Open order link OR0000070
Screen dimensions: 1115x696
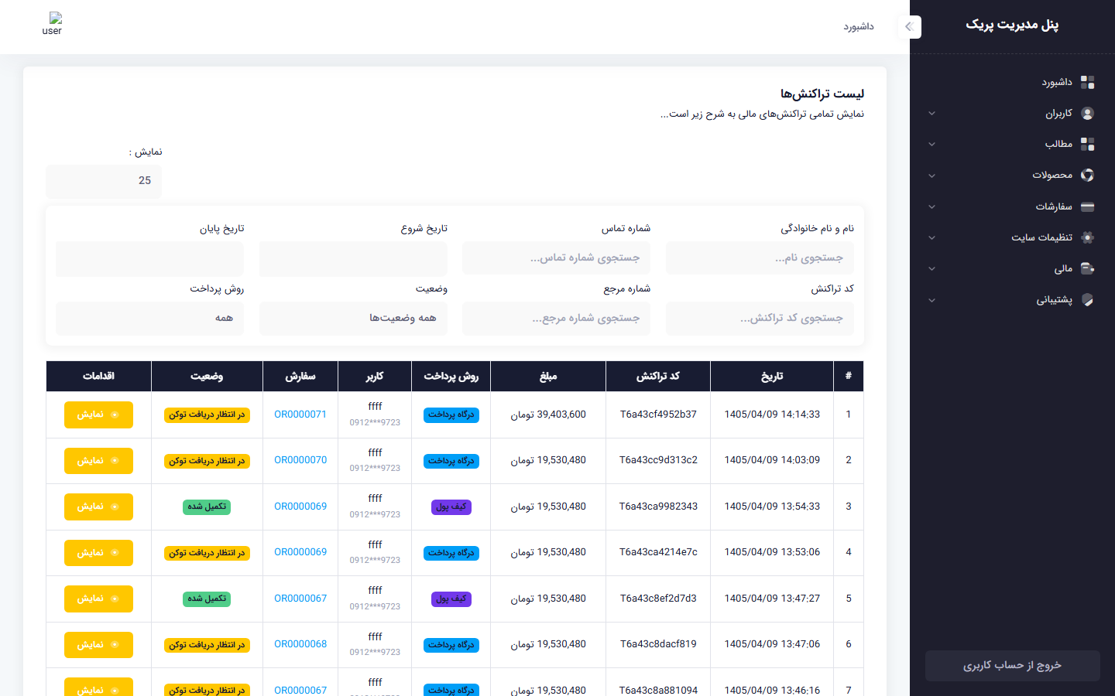[300, 460]
